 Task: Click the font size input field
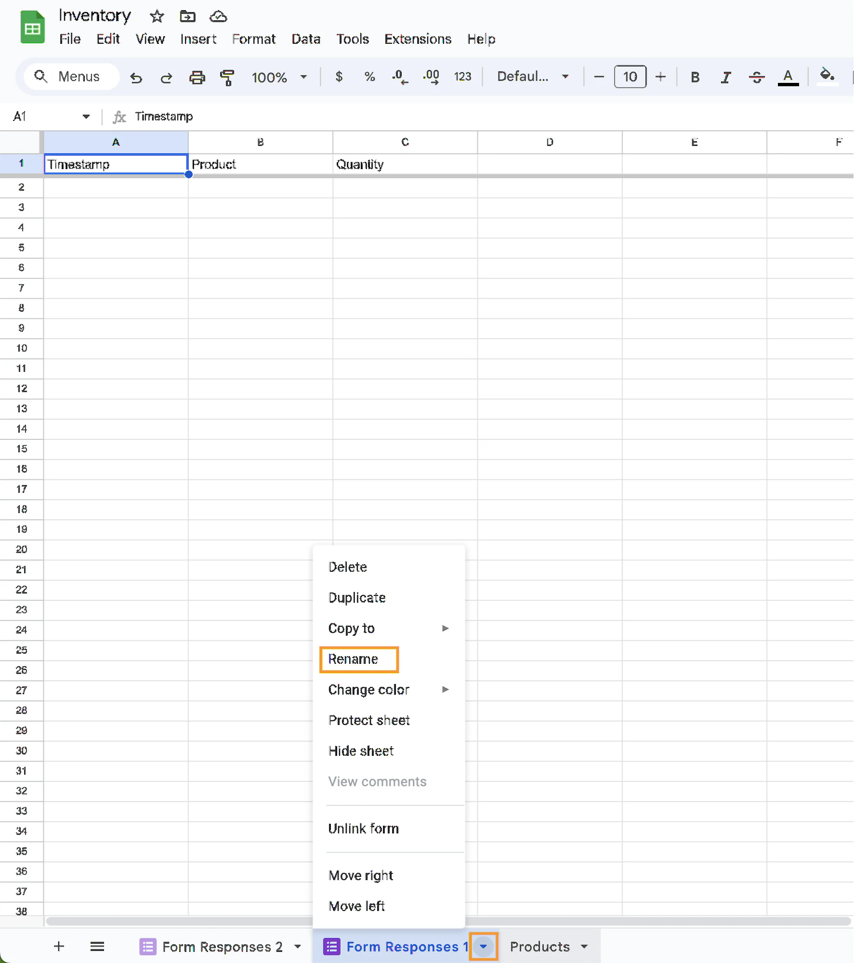[x=630, y=77]
